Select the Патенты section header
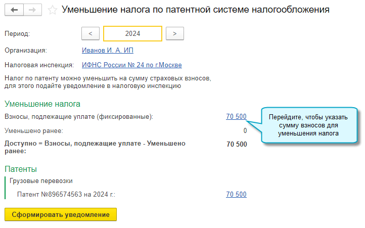The height and width of the screenshot is (228, 365). tap(21, 169)
